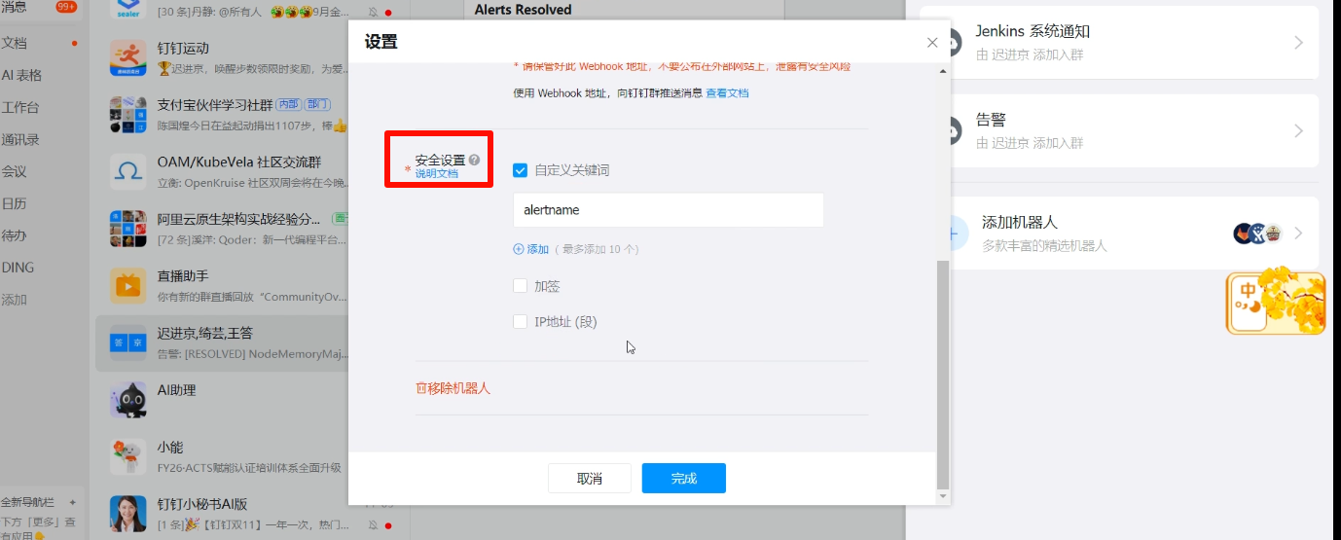Expand the 添加机器人 chevron
1341x540 pixels.
[x=1298, y=234]
